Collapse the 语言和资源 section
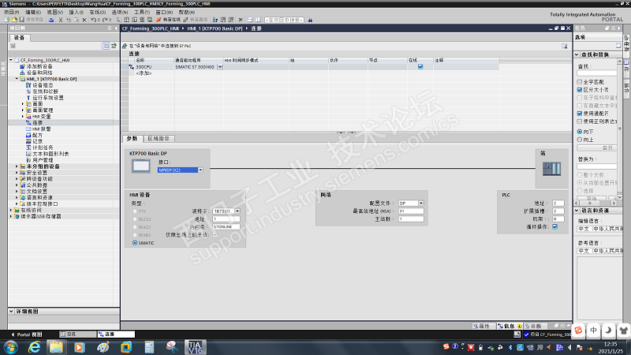Viewport: 631px width, 355px height. point(577,211)
